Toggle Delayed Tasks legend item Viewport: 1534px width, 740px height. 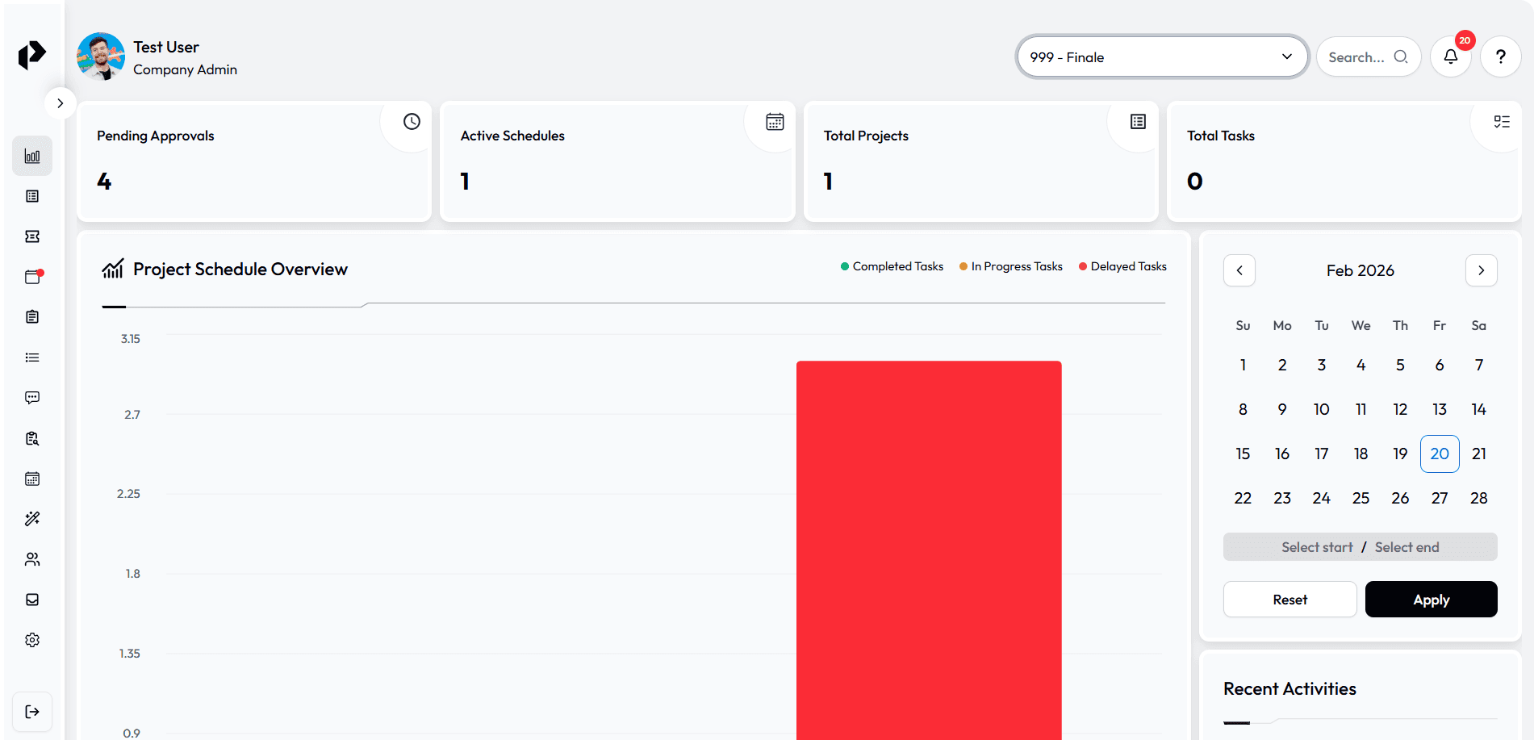pyautogui.click(x=1122, y=266)
